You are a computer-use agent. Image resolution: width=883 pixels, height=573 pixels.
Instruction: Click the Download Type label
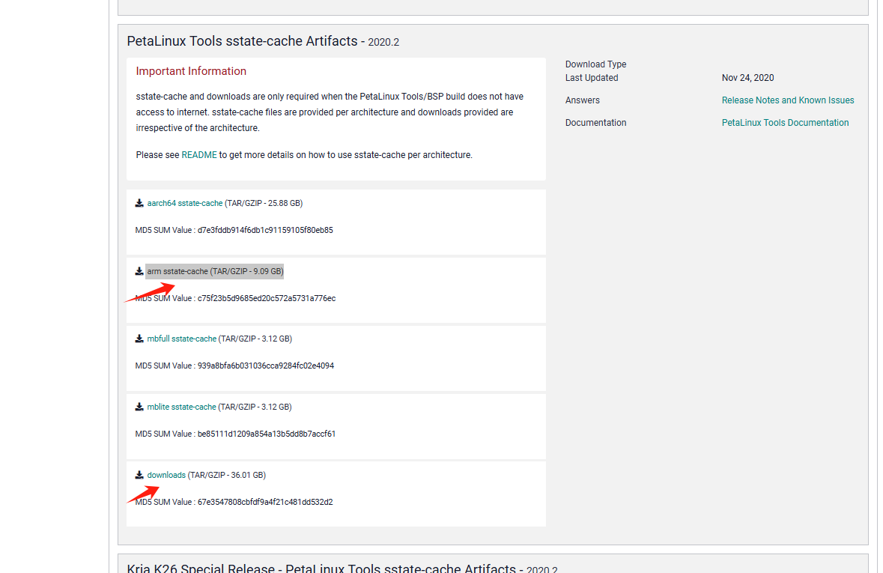pos(596,64)
